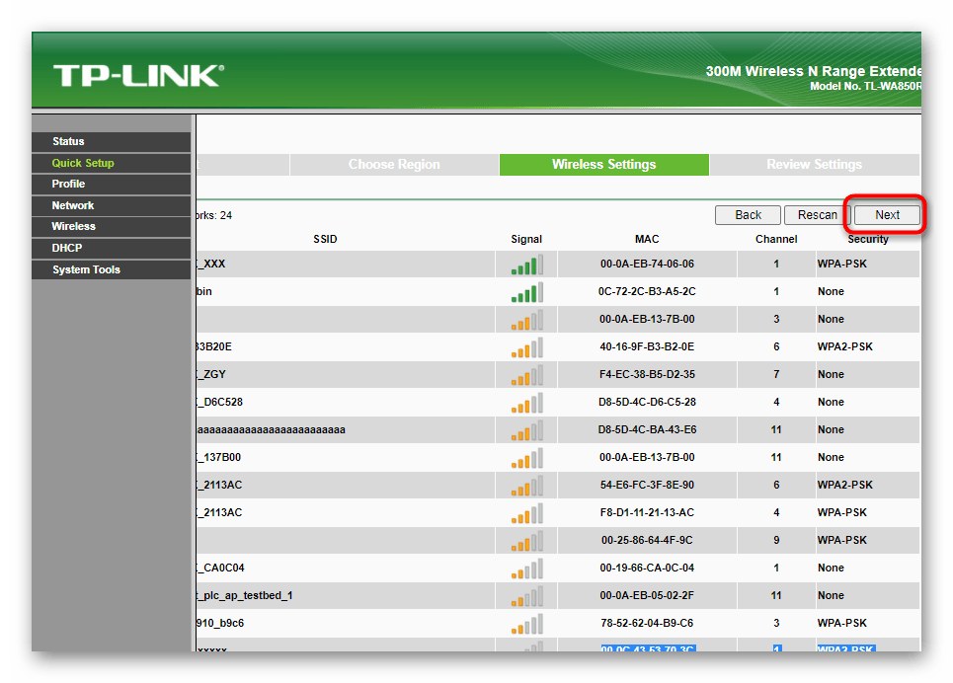
Task: Click signal icon in the 54-E6-FC-3F-8E-90 row
Action: [x=526, y=486]
